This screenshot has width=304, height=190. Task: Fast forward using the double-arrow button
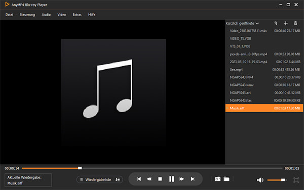[x=182, y=179]
